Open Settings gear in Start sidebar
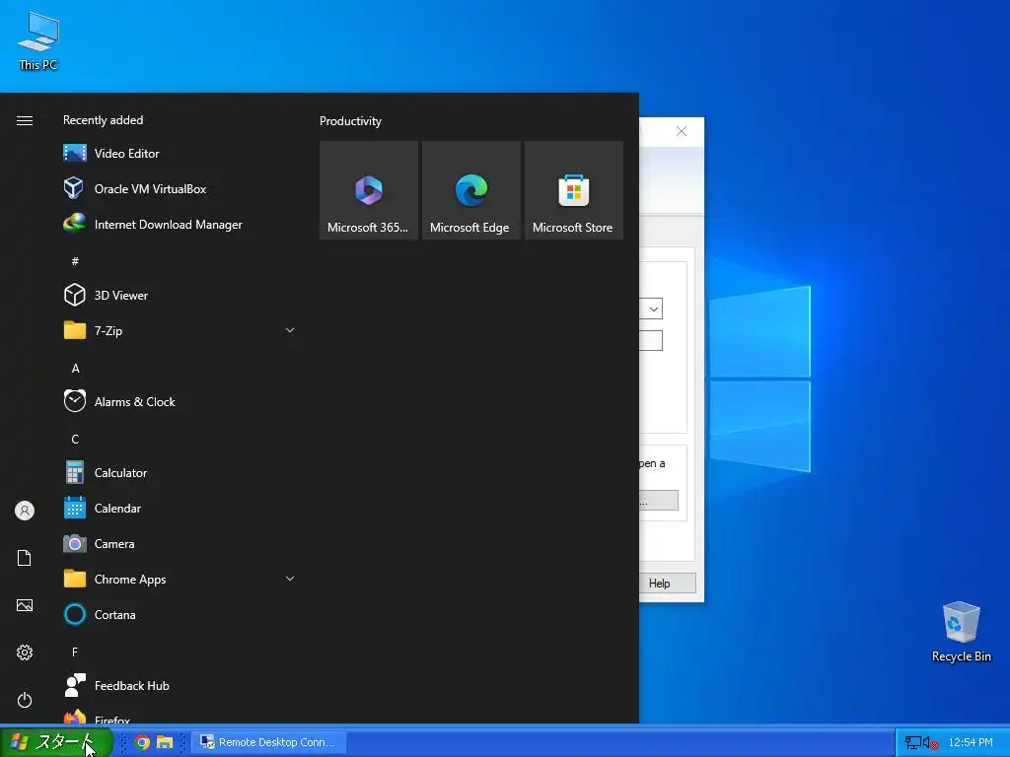The width and height of the screenshot is (1010, 757). (x=25, y=653)
